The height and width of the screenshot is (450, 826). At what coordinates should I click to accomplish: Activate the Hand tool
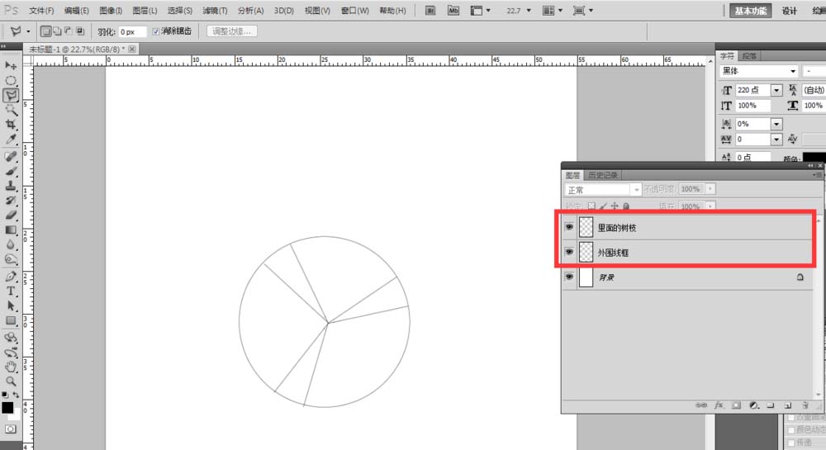(x=11, y=367)
